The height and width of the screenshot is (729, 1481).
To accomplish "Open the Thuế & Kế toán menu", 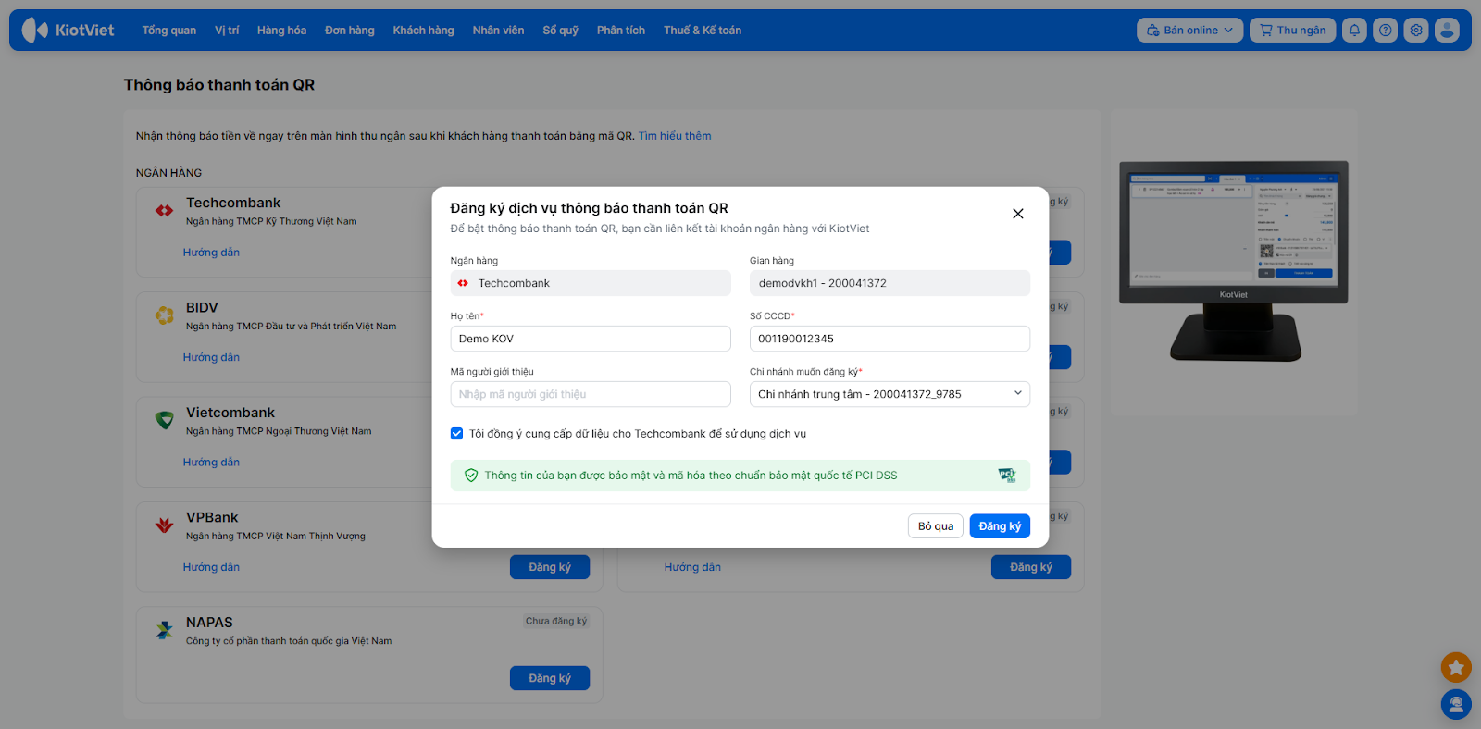I will pyautogui.click(x=702, y=31).
